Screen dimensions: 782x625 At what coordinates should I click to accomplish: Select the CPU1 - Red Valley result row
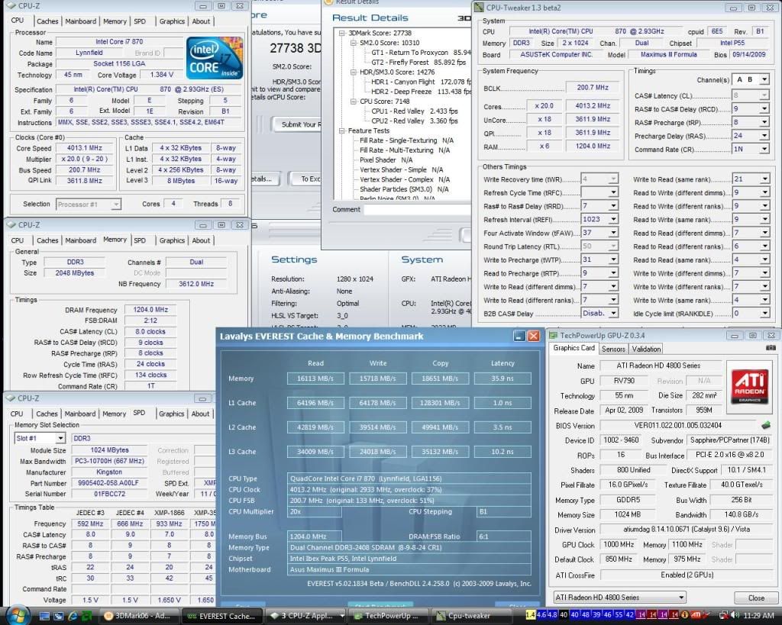415,111
